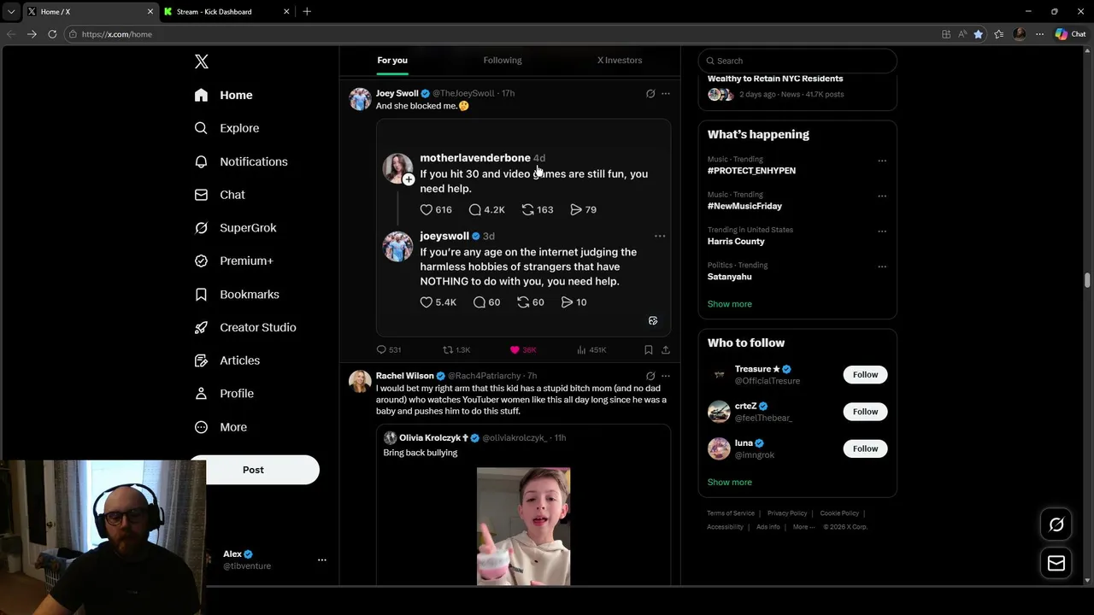1094x615 pixels.
Task: Open the #PROTECT_ENHYPEN trending topic
Action: (751, 171)
